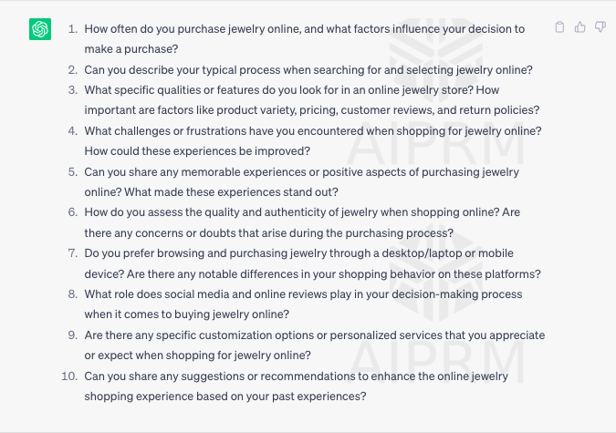The image size is (616, 433).
Task: Click question 7 about desktop/laptop or mobile
Action: [x=312, y=263]
